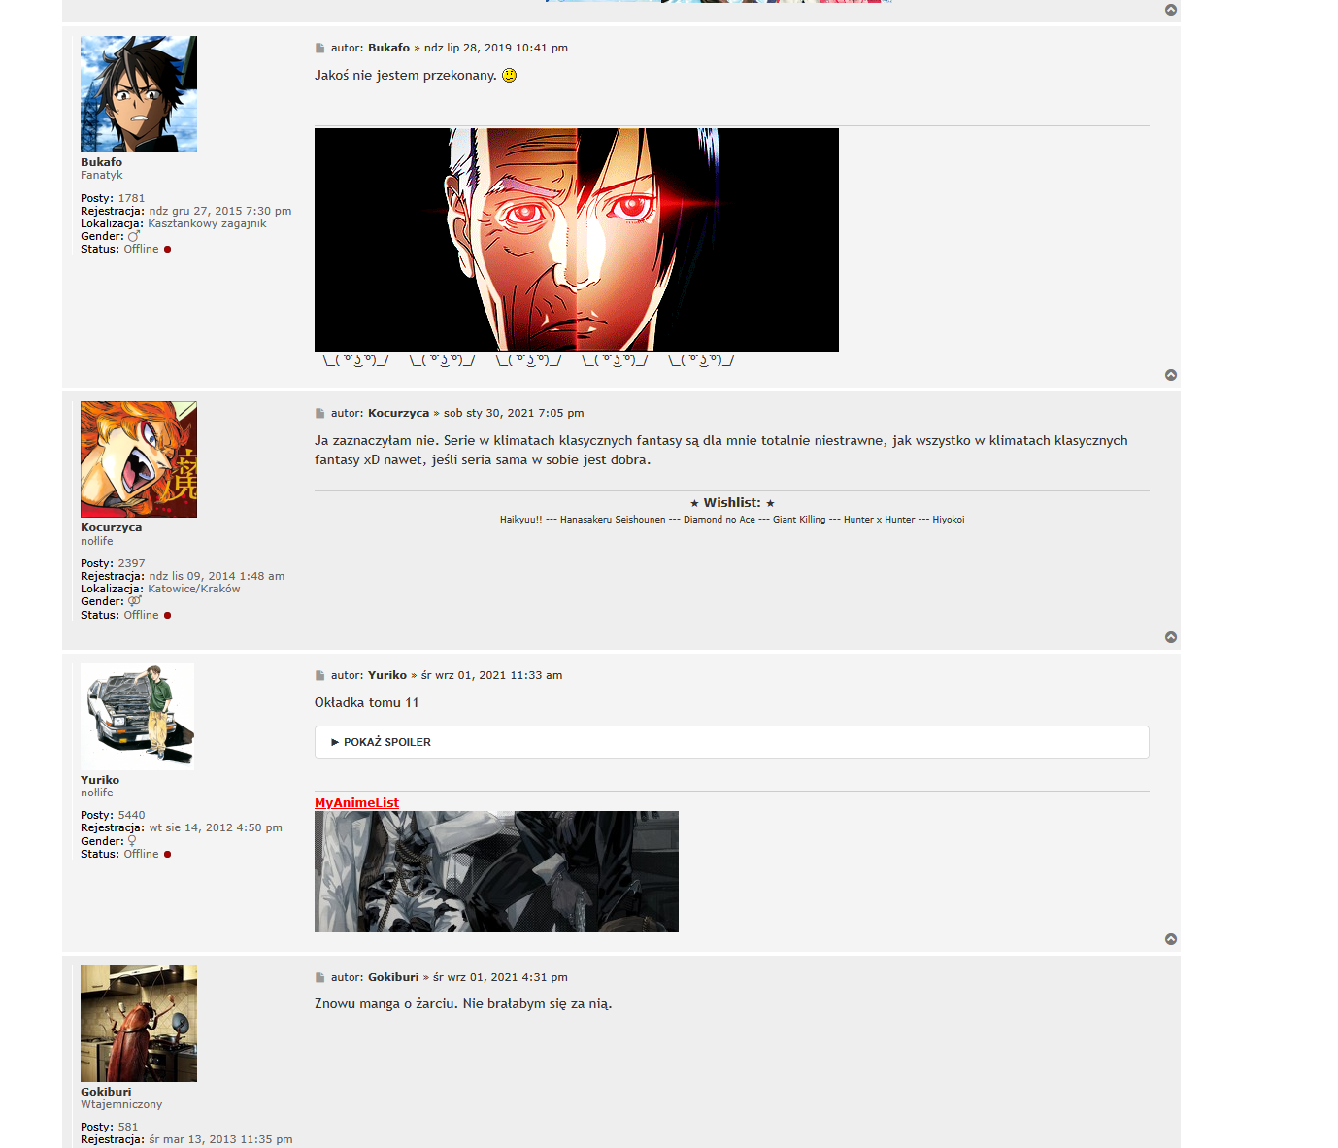Image resolution: width=1338 pixels, height=1148 pixels.
Task: Jump to top using arrow in Kocurzyca's post
Action: [1170, 637]
